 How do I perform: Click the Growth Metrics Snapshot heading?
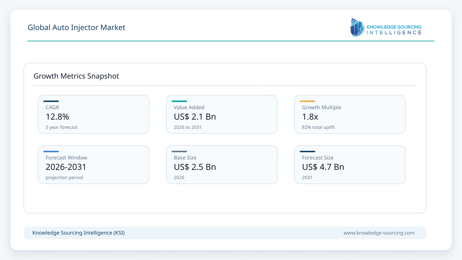76,76
